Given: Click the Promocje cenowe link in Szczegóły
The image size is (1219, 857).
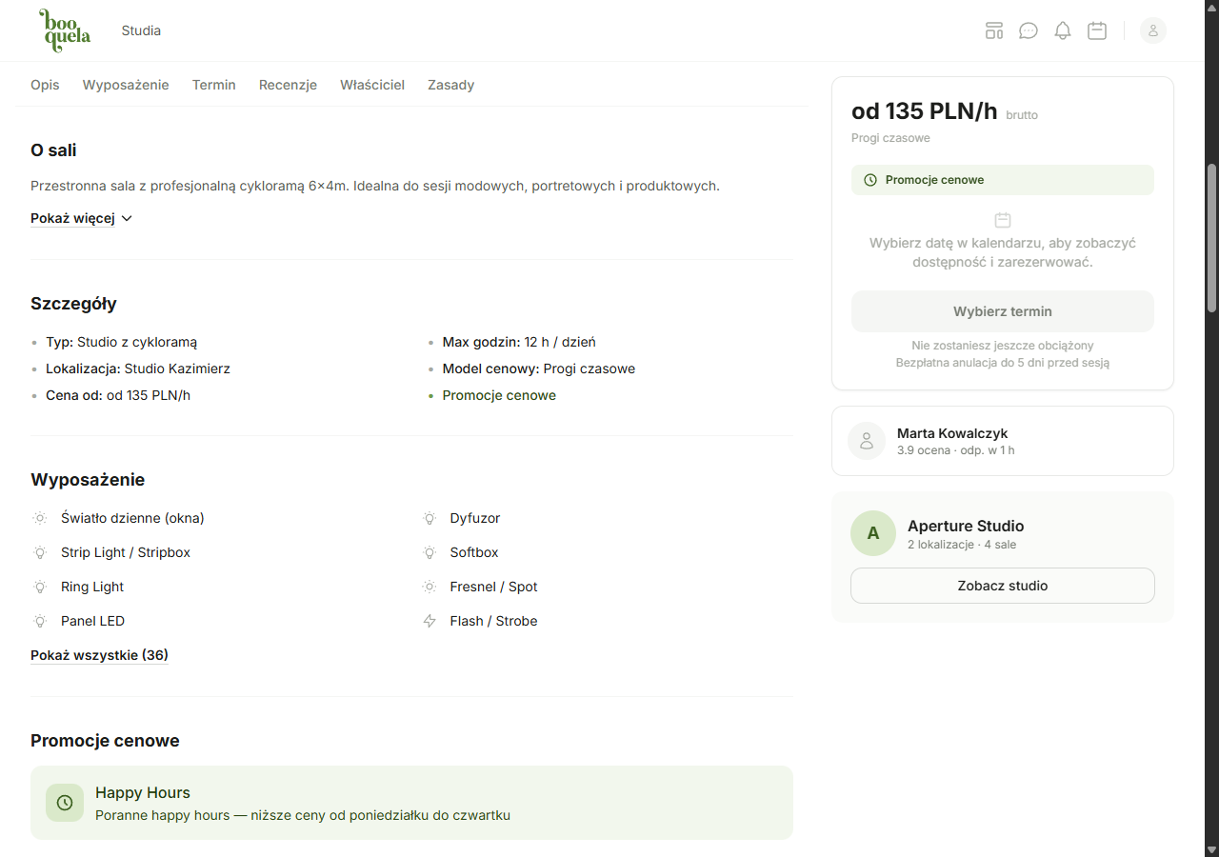Looking at the screenshot, I should [499, 395].
